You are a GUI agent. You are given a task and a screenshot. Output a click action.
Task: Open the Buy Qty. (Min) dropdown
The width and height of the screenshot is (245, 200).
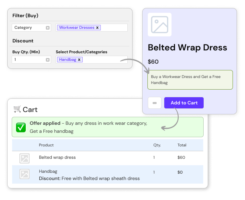[47, 60]
